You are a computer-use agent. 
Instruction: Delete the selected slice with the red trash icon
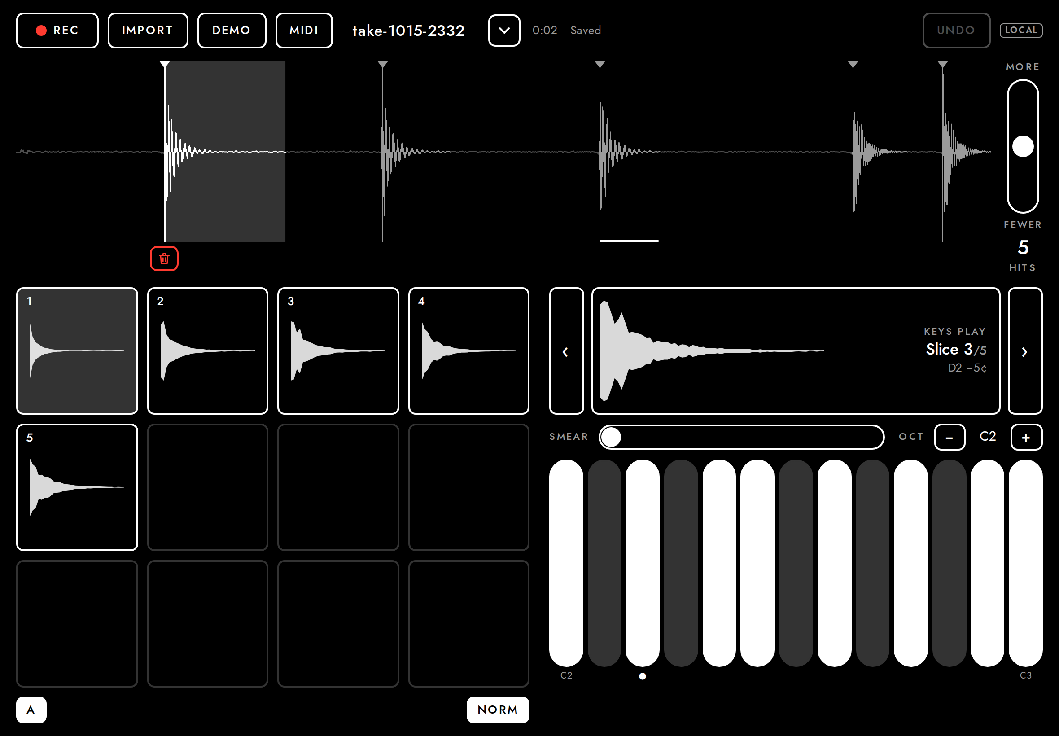point(164,258)
